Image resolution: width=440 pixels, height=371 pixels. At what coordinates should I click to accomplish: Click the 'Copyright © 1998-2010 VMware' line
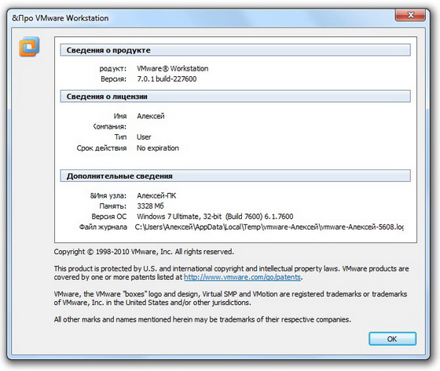coord(144,252)
